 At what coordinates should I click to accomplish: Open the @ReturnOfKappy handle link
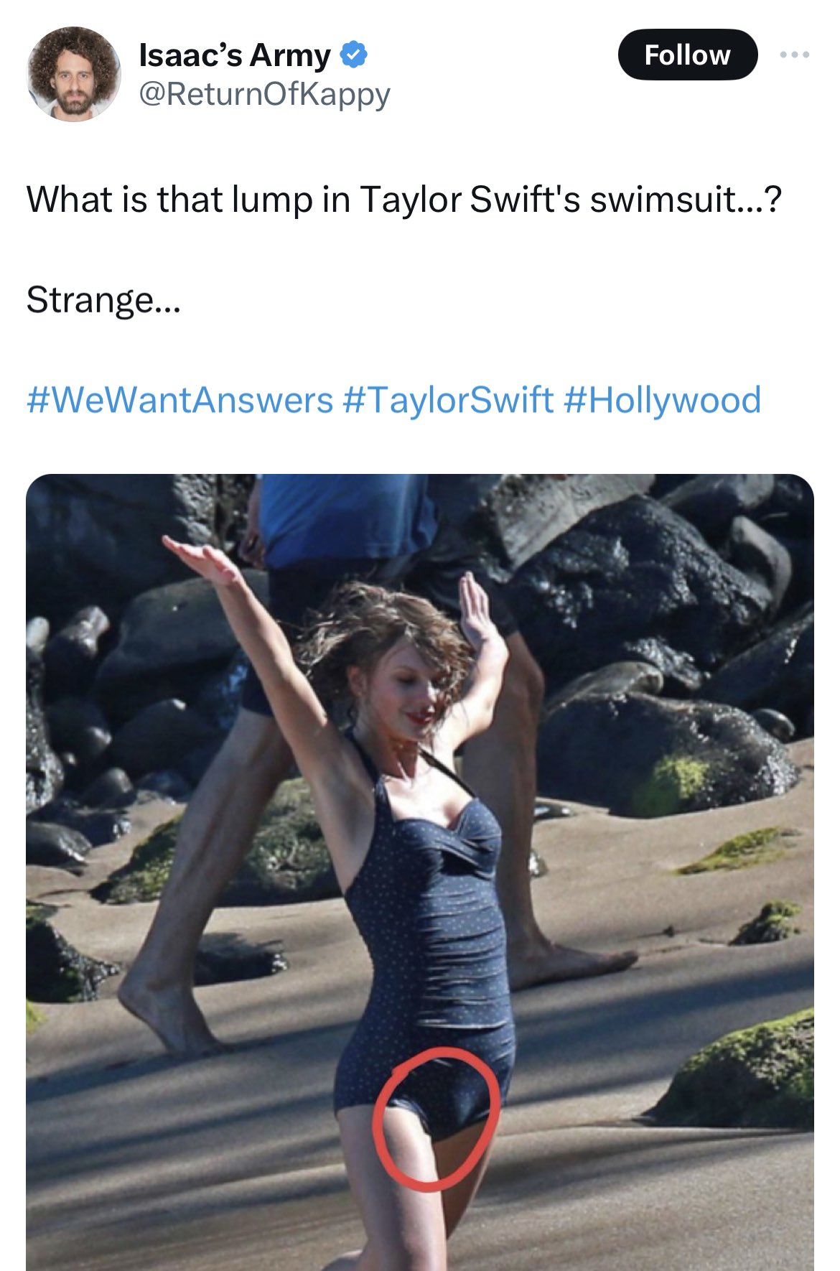point(264,94)
